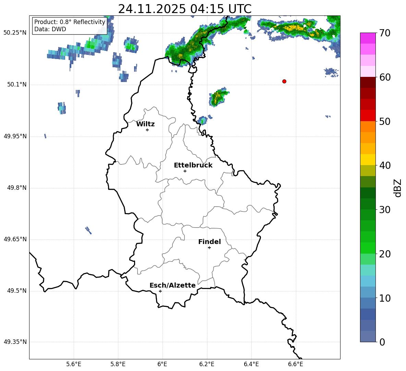The height and width of the screenshot is (371, 406).
Task: Click the yellow swatch at 40 dBZ
Action: [x=368, y=160]
